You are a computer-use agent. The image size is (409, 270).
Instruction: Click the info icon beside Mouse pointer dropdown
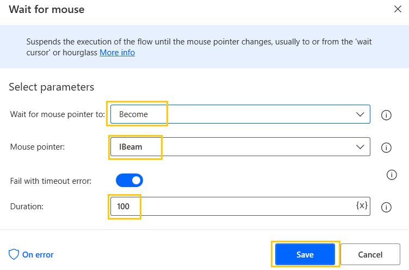pos(387,147)
